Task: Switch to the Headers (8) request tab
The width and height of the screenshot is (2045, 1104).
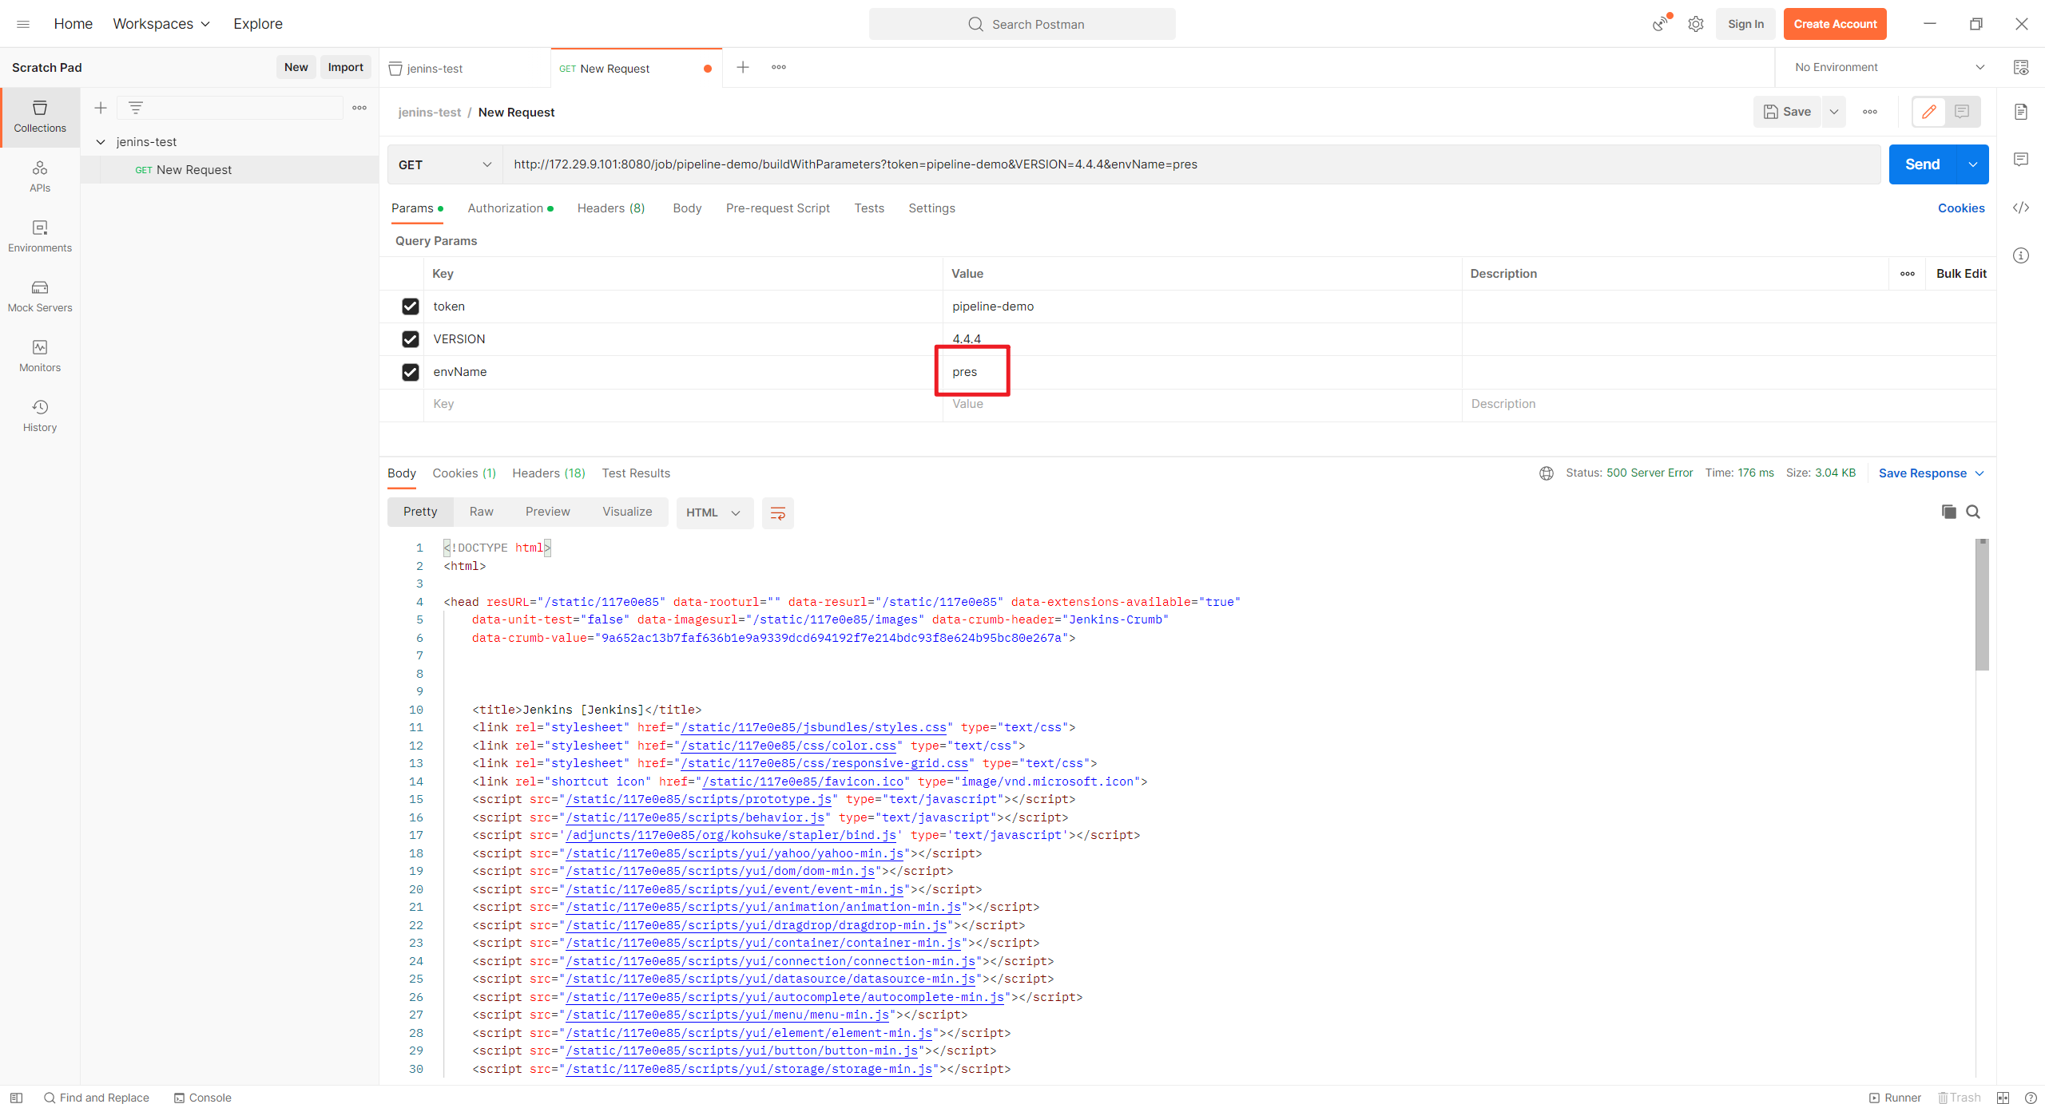Action: [611, 208]
